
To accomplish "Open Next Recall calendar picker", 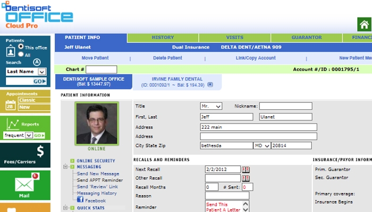I will click(x=246, y=170).
